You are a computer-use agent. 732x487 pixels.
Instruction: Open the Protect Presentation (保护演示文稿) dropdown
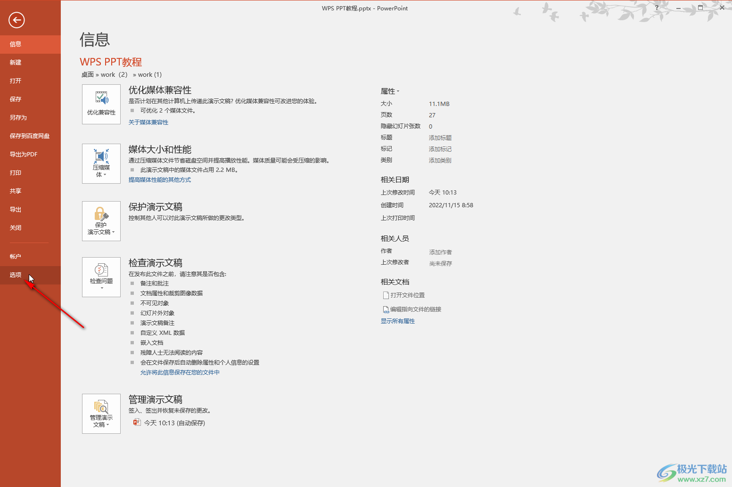click(x=101, y=221)
